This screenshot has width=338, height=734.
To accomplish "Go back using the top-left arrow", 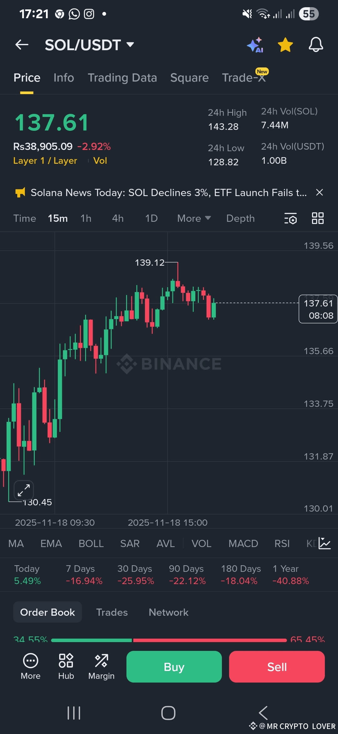I will (x=22, y=45).
